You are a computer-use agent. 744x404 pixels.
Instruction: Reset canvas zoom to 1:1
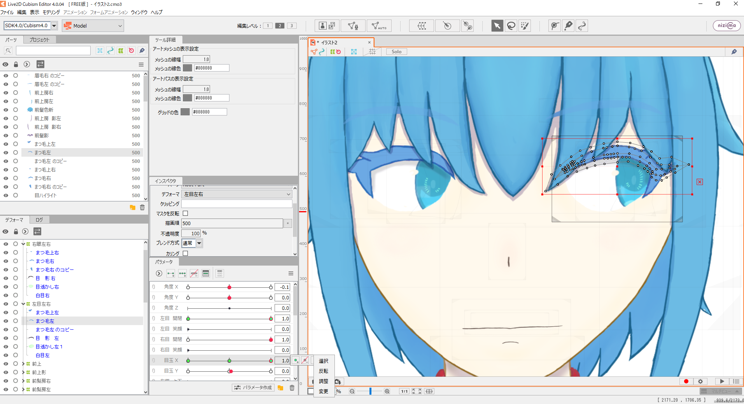pyautogui.click(x=404, y=391)
